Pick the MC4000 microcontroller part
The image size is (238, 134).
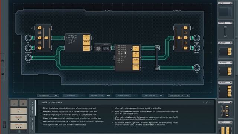point(225,50)
